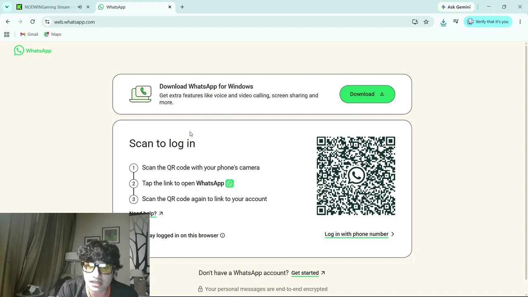This screenshot has width=528, height=297.
Task: Open the Maps bookmark
Action: [53, 35]
